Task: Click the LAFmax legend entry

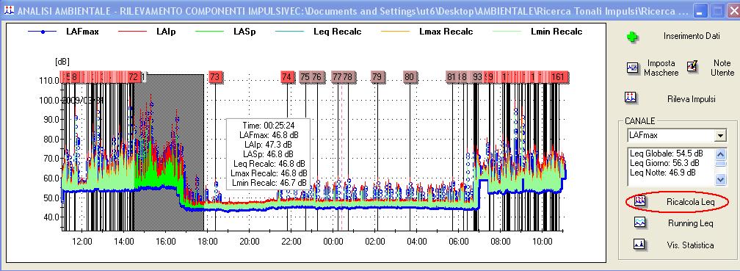Action: click(63, 32)
